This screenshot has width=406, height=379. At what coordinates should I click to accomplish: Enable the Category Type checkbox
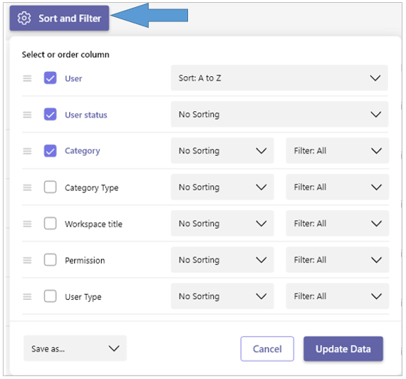[x=51, y=187]
